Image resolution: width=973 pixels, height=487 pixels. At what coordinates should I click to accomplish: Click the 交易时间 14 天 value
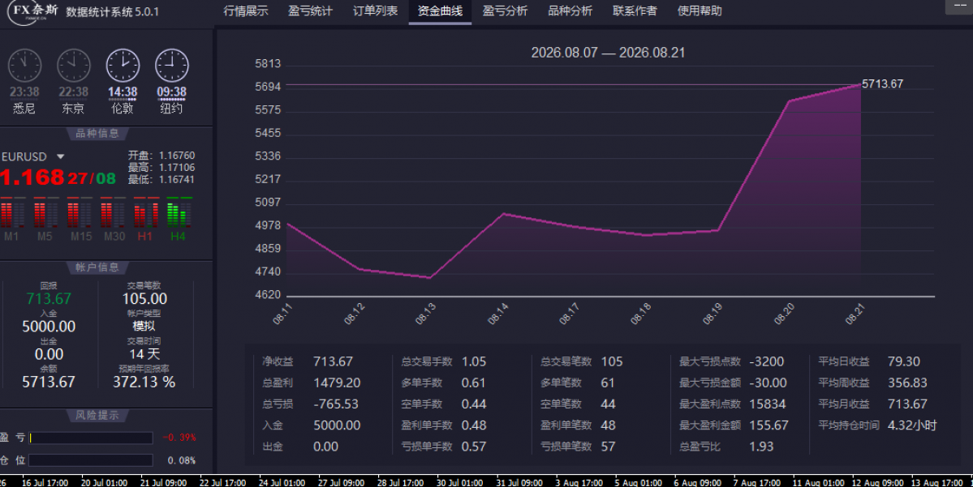[x=144, y=354]
